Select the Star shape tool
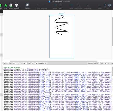The image size is (113, 111). pos(5,6)
